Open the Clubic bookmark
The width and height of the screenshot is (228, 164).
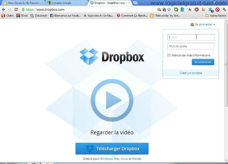point(8,16)
